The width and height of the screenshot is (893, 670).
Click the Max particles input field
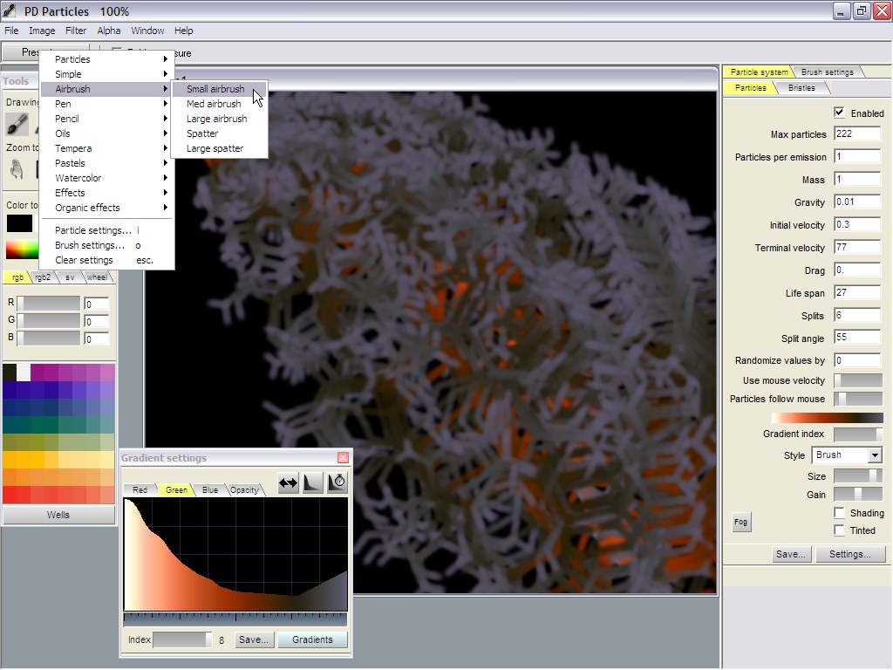pyautogui.click(x=856, y=134)
